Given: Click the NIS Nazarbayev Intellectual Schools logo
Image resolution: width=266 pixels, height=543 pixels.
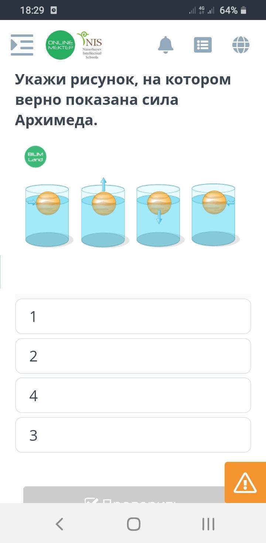Looking at the screenshot, I should tap(90, 45).
